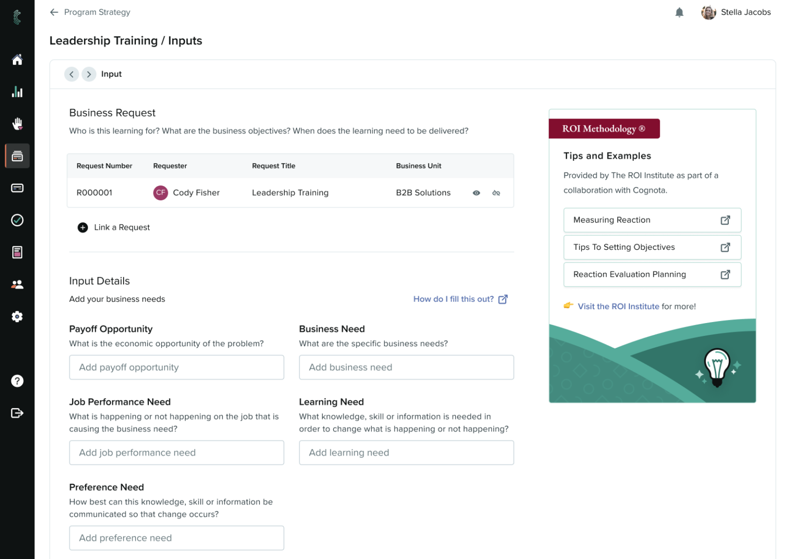The image size is (791, 559).
Task: Go to next input with right chevron
Action: coord(89,74)
